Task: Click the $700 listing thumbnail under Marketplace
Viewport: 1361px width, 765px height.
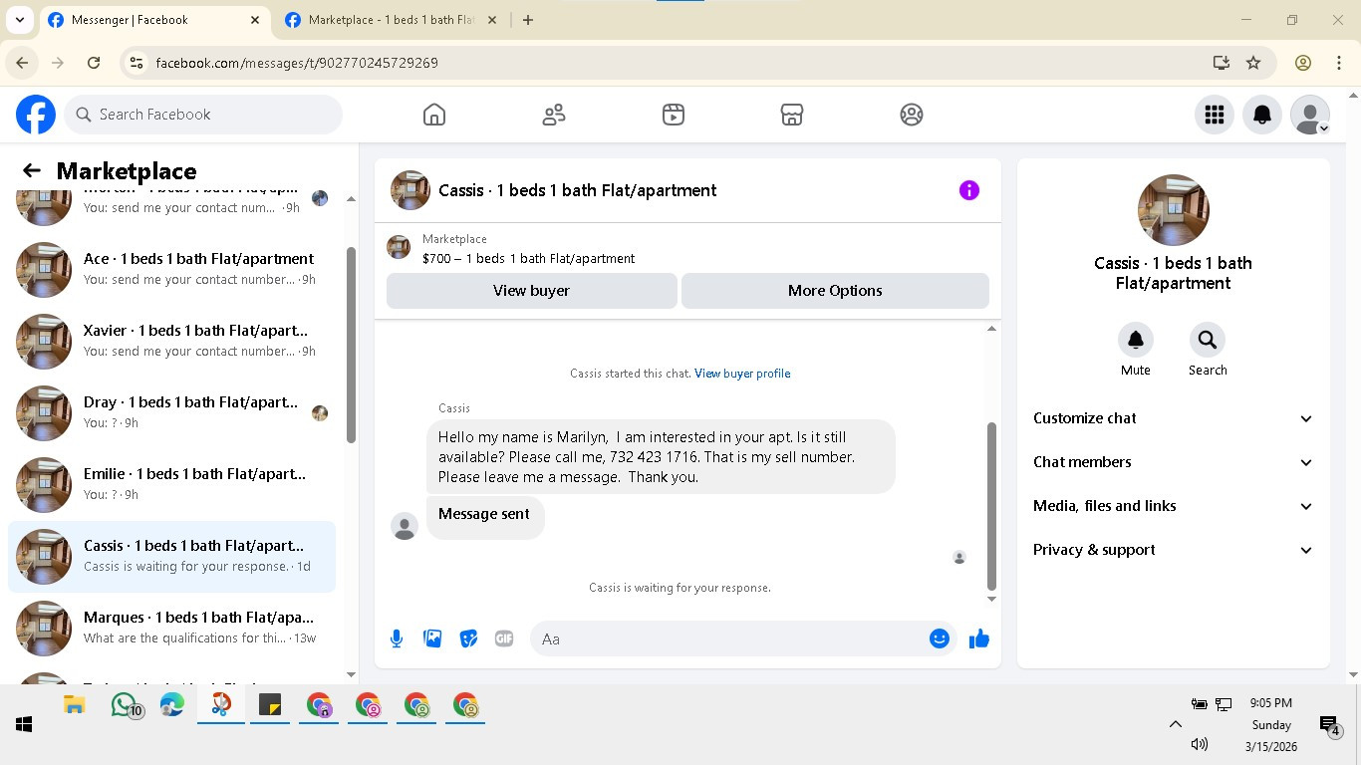Action: [399, 247]
